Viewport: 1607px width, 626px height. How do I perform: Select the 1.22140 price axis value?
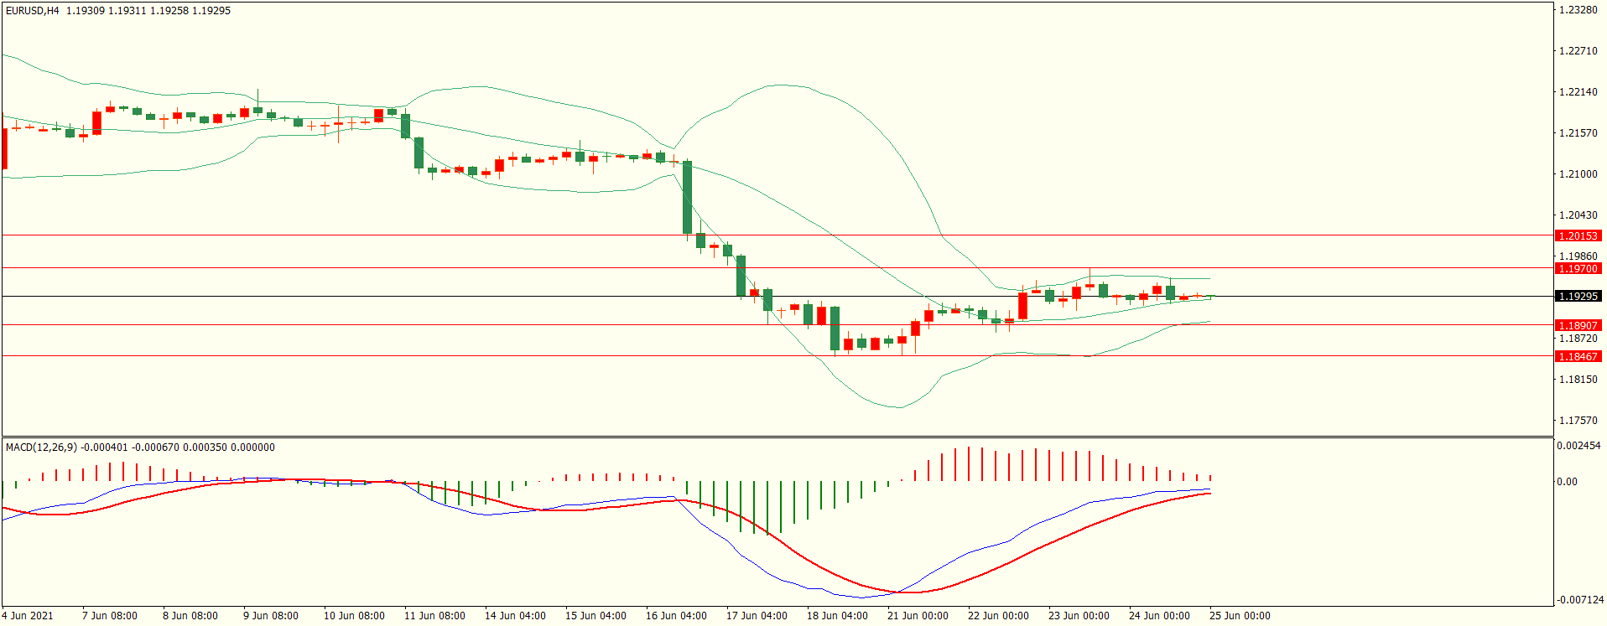click(1578, 92)
